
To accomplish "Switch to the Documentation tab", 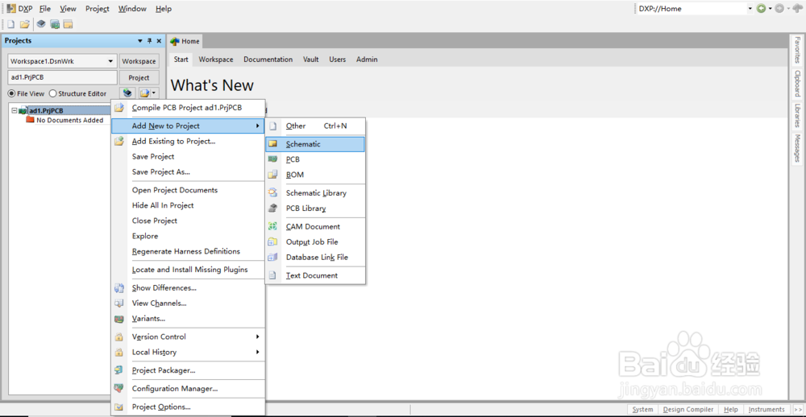I will 268,60.
